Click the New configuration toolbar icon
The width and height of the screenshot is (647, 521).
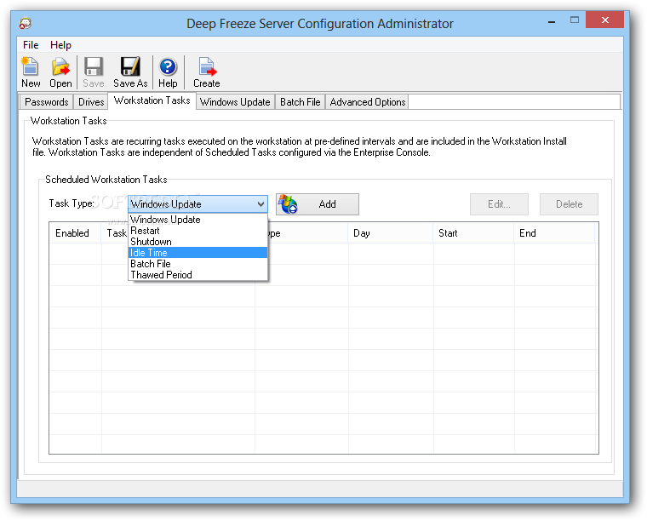(31, 72)
